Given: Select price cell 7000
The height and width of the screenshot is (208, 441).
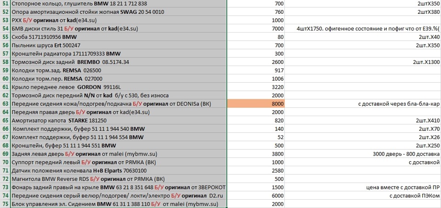Looking at the screenshot, I should click(x=256, y=28).
